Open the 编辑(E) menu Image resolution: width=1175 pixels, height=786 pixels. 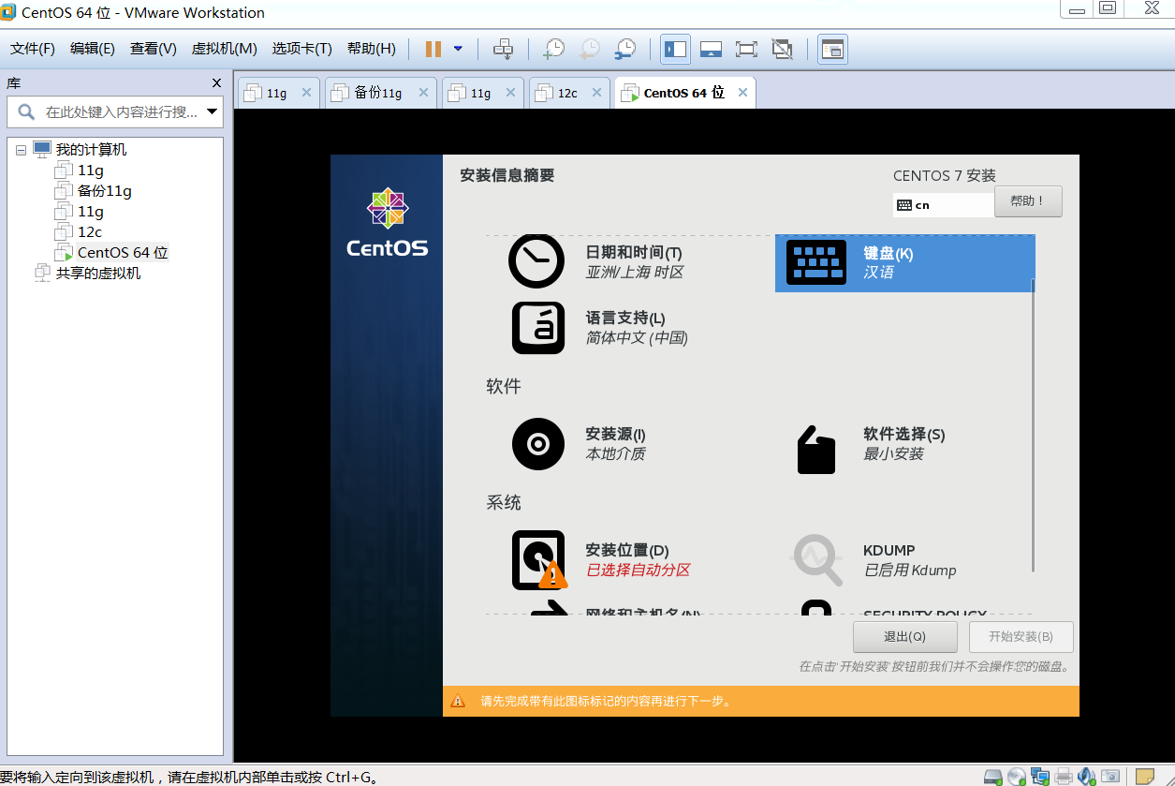click(x=93, y=49)
